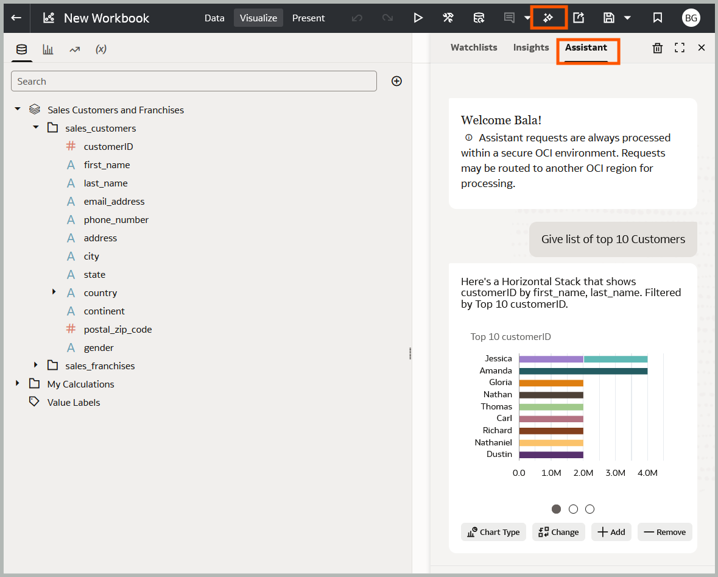Select the third carousel dot below the chart
Viewport: 718px width, 577px height.
(590, 509)
